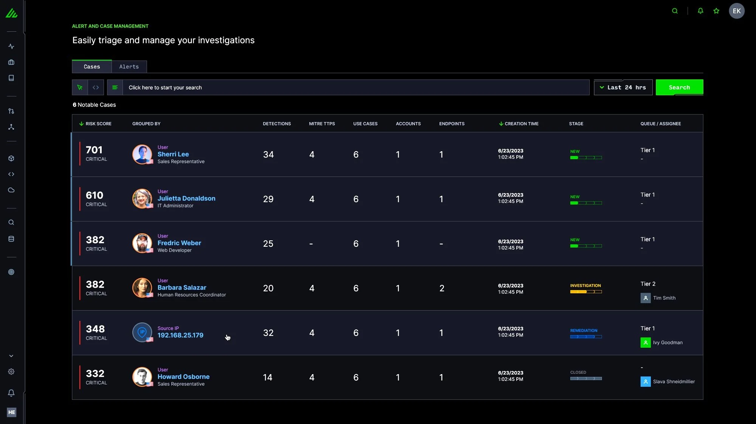
Task: Open Julietta Donaldson user link
Action: 186,198
